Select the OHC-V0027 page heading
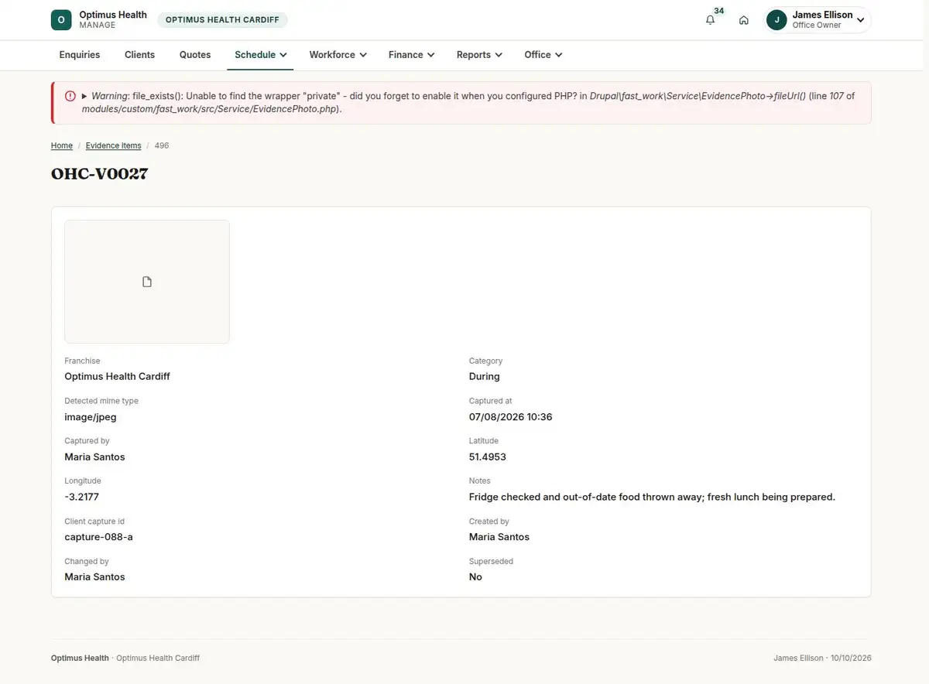Image resolution: width=929 pixels, height=684 pixels. tap(100, 174)
